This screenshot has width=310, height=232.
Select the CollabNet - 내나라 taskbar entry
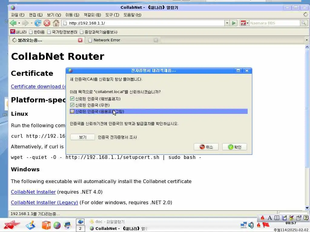pos(118,228)
